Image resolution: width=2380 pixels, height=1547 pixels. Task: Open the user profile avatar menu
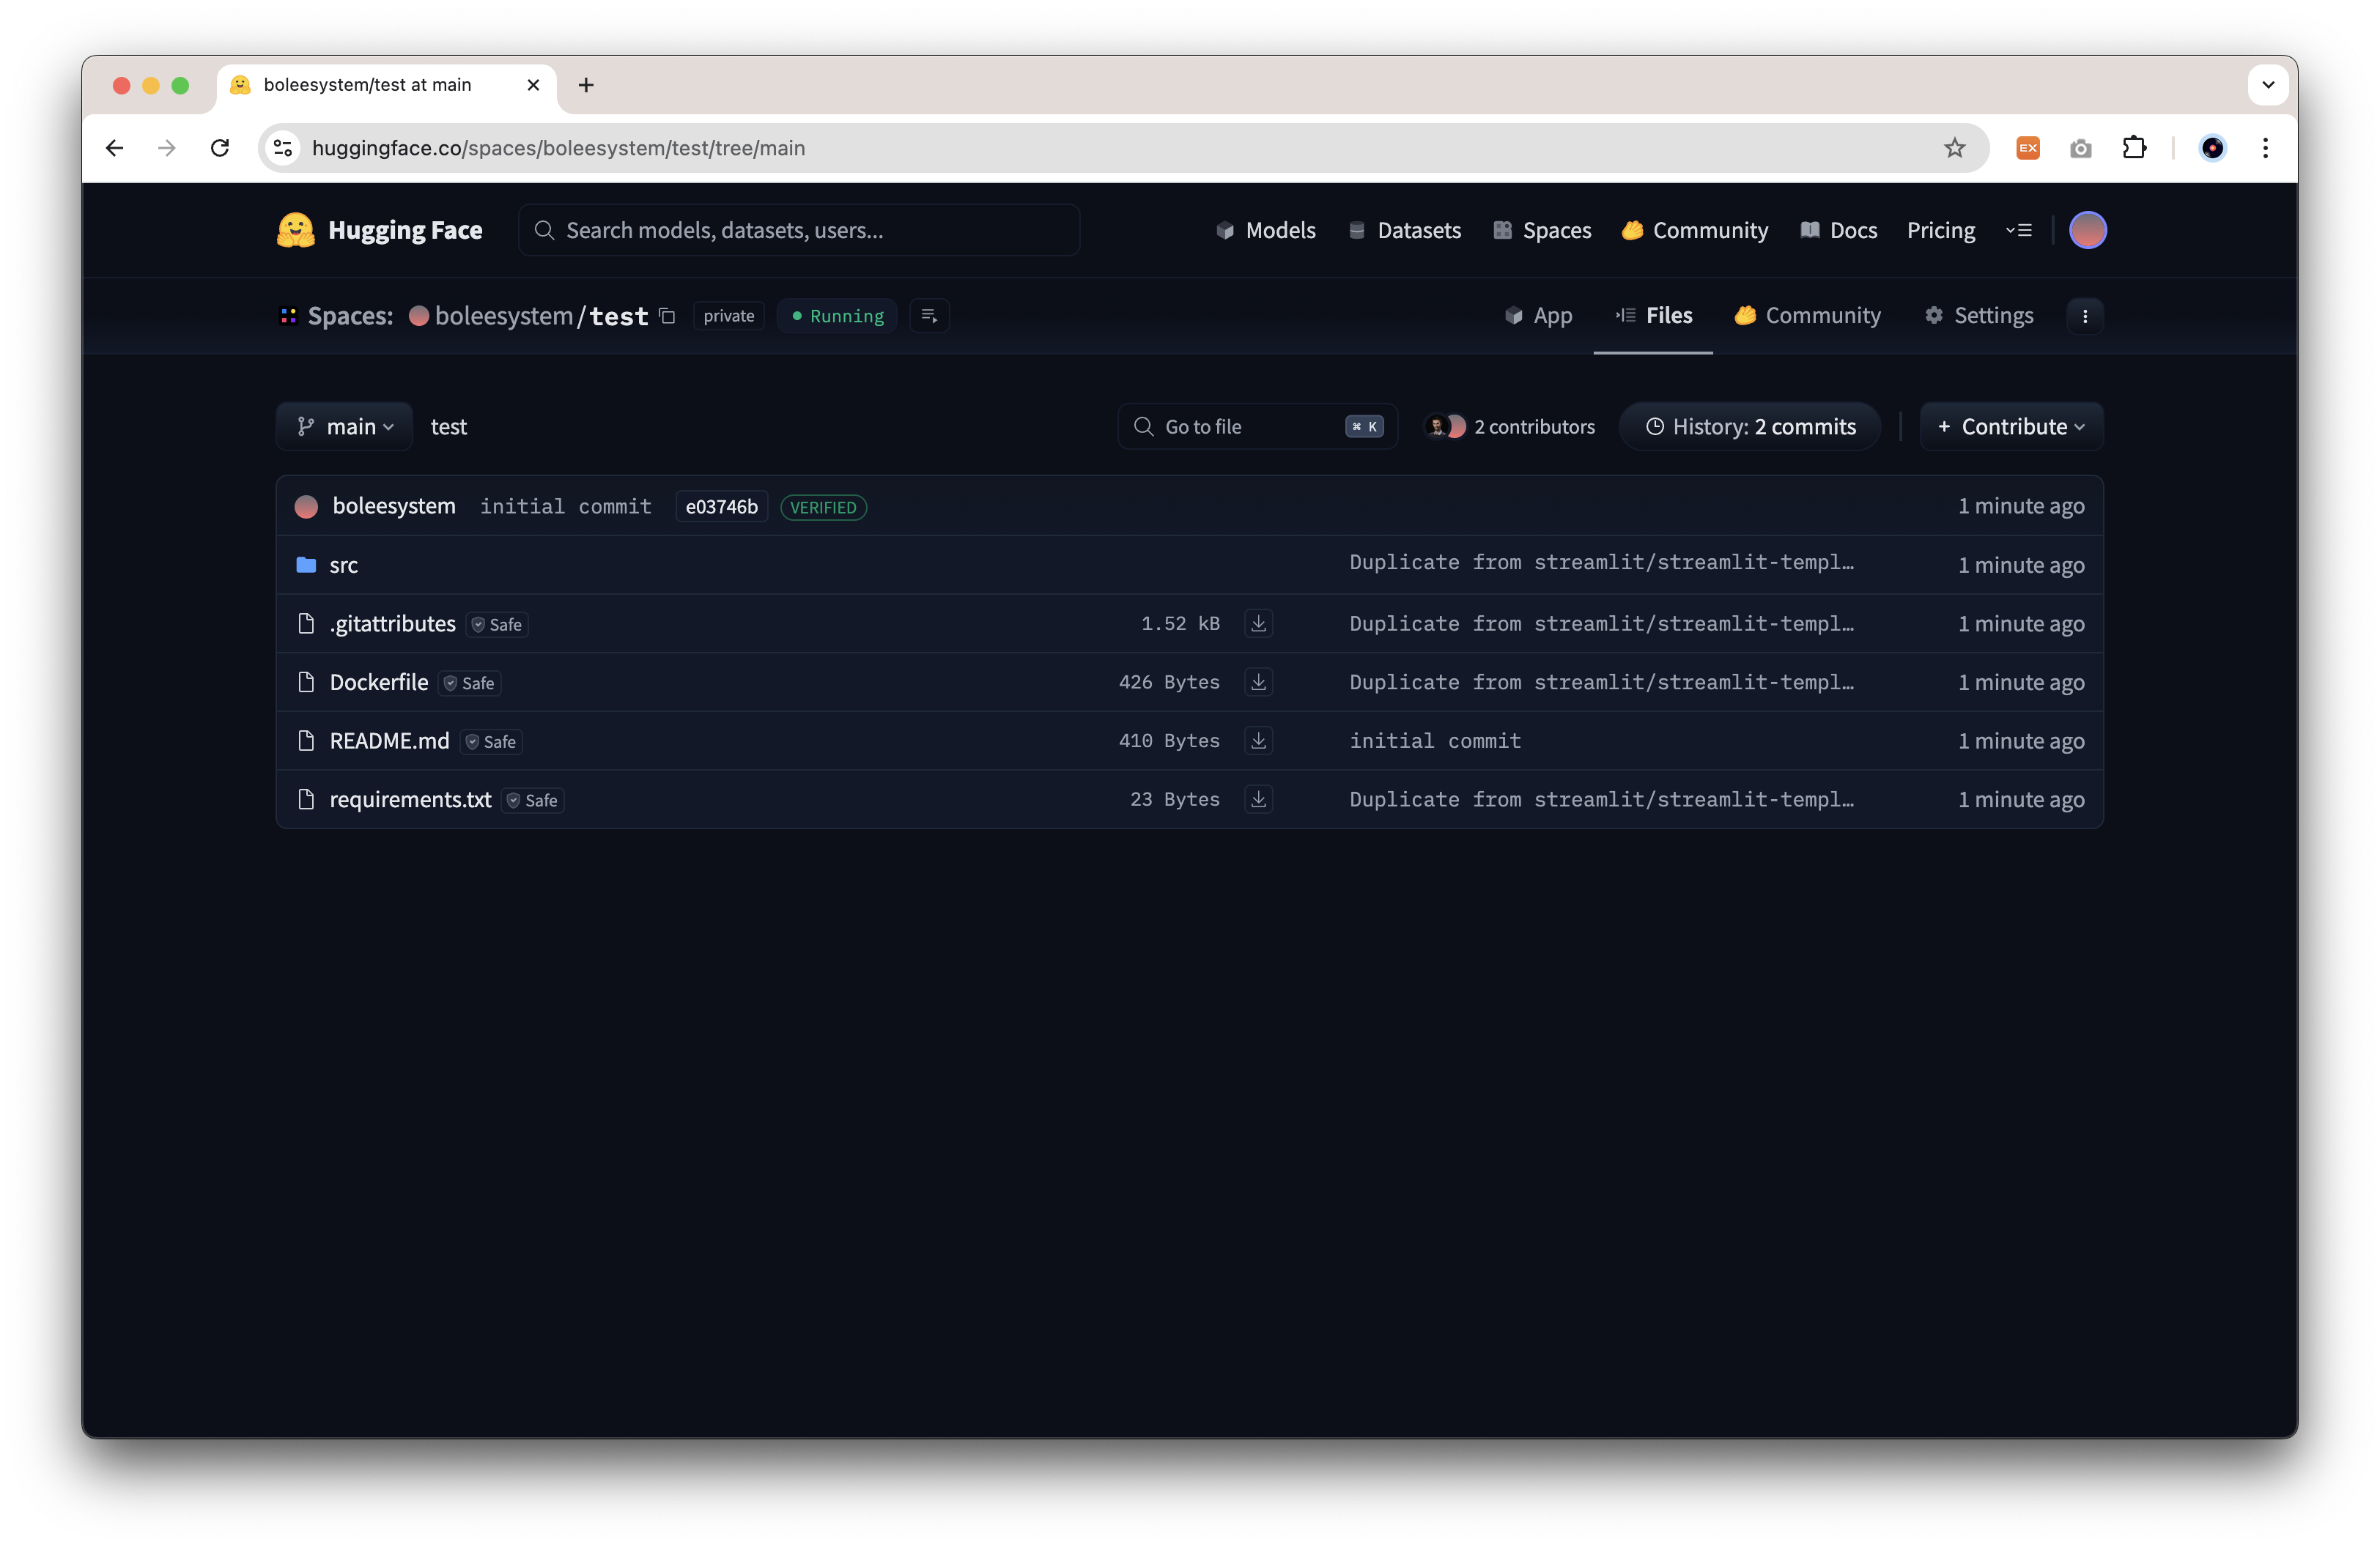2087,231
